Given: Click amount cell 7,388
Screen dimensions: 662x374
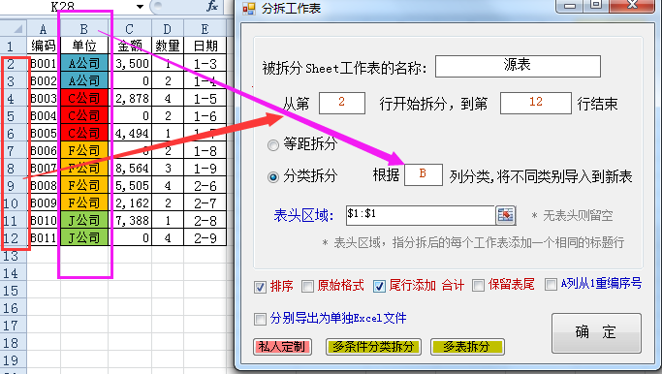Looking at the screenshot, I should tap(130, 220).
